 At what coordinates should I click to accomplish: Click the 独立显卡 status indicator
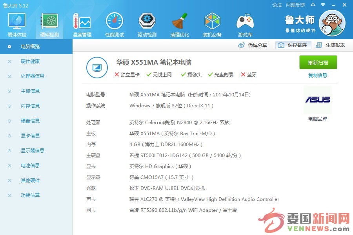pyautogui.click(x=127, y=75)
